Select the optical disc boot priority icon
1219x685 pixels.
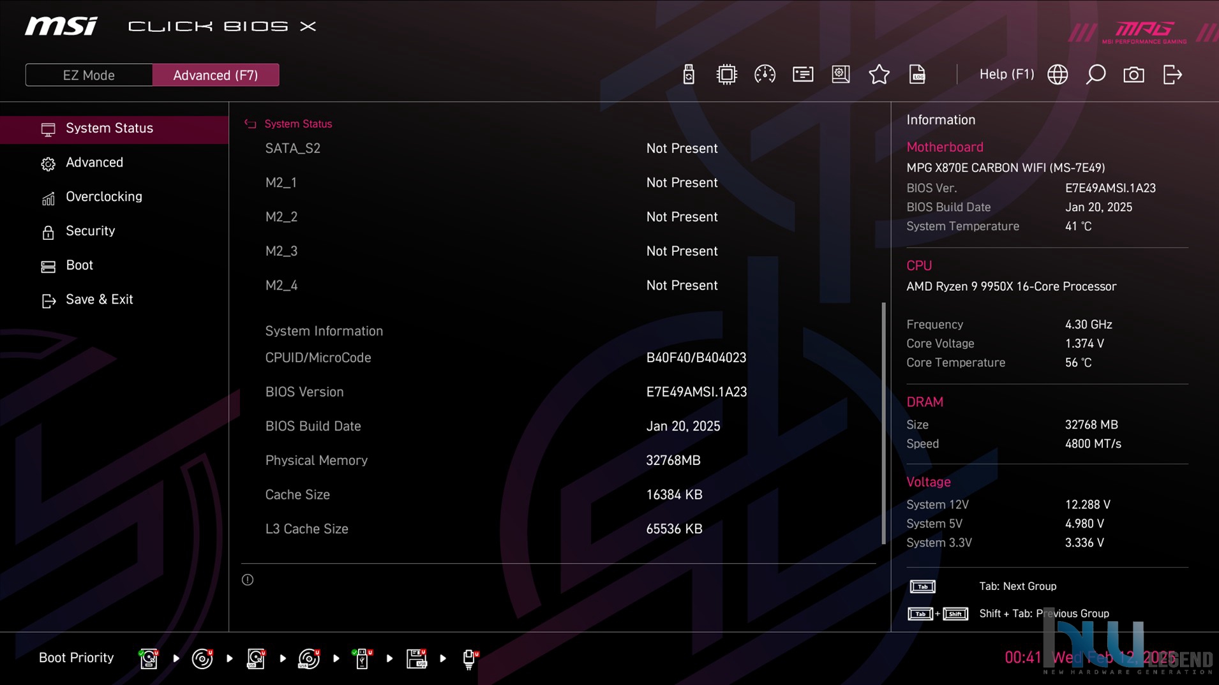point(202,658)
